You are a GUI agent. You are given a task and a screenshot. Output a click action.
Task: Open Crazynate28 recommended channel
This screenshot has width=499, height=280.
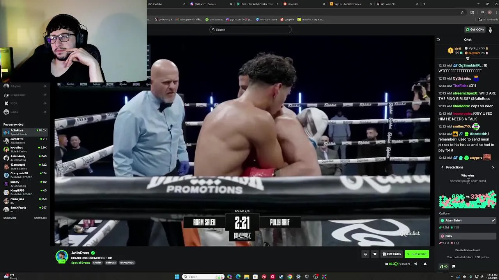click(25, 175)
